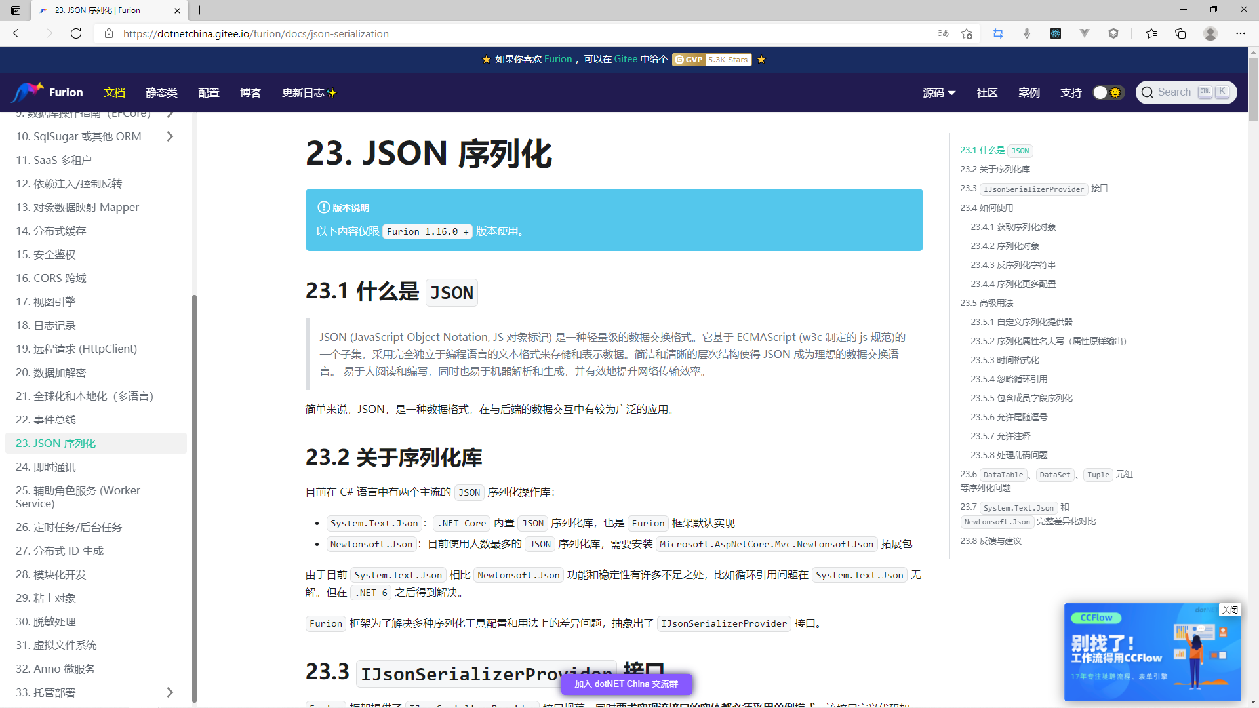Open 社区 nav item
Image resolution: width=1259 pixels, height=708 pixels.
click(987, 92)
